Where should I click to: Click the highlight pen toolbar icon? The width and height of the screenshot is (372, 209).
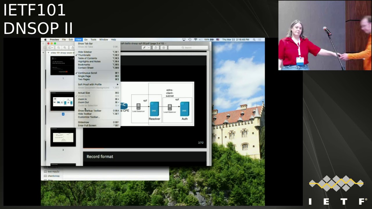[144, 48]
